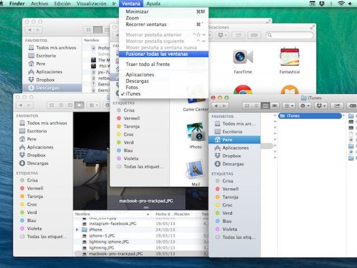Image resolution: width=357 pixels, height=268 pixels.
Task: Select the checked iTunes entry in Ventana menu
Action: click(133, 94)
